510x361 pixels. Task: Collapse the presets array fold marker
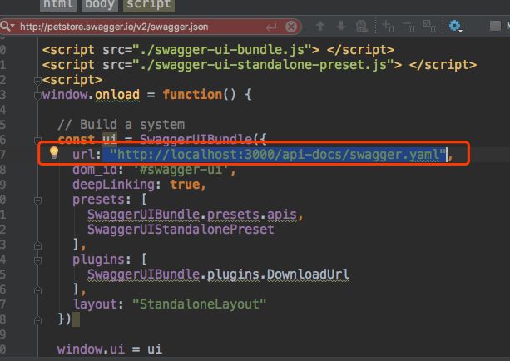[37, 200]
